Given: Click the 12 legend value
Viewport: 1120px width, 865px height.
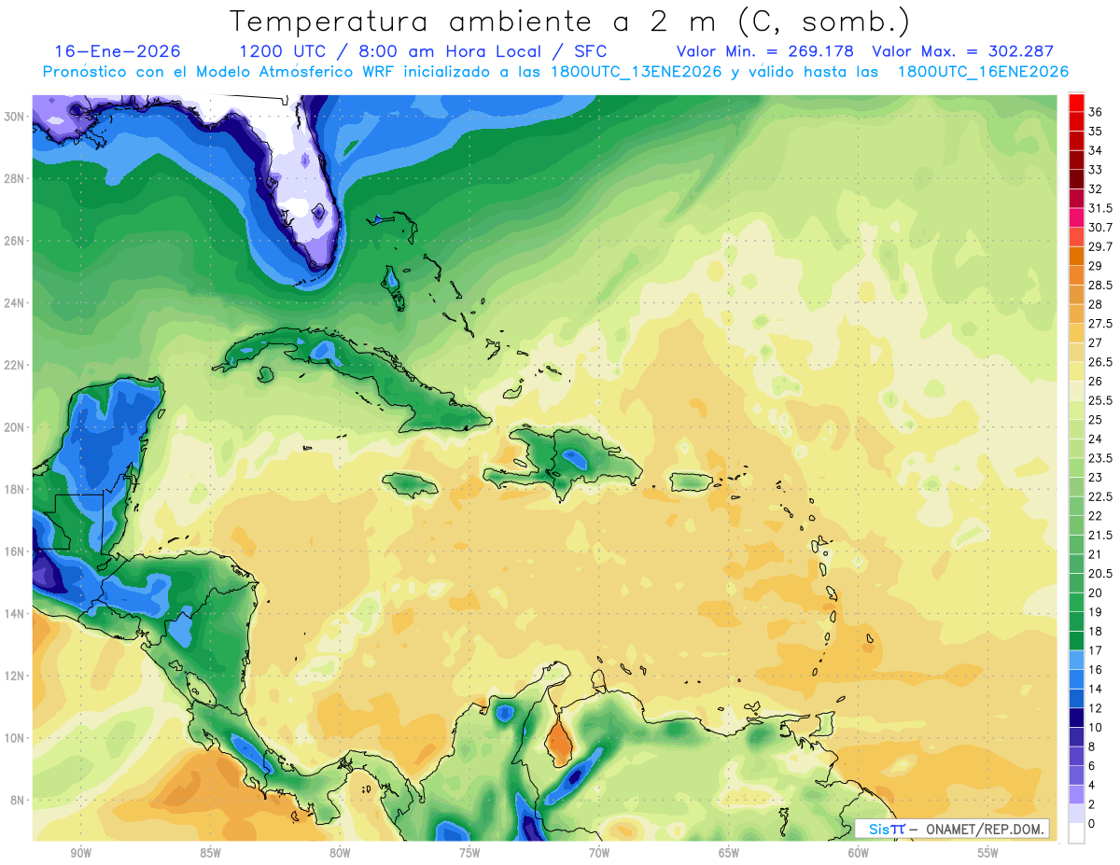Looking at the screenshot, I should click(1095, 708).
